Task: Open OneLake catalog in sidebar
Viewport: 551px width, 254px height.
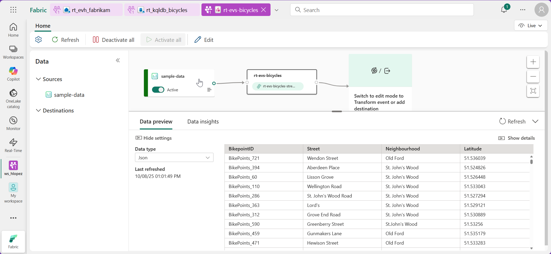Action: 13,98
